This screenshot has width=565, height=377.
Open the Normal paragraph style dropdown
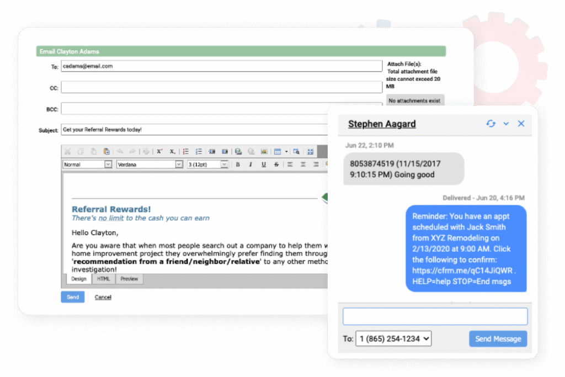pos(109,164)
